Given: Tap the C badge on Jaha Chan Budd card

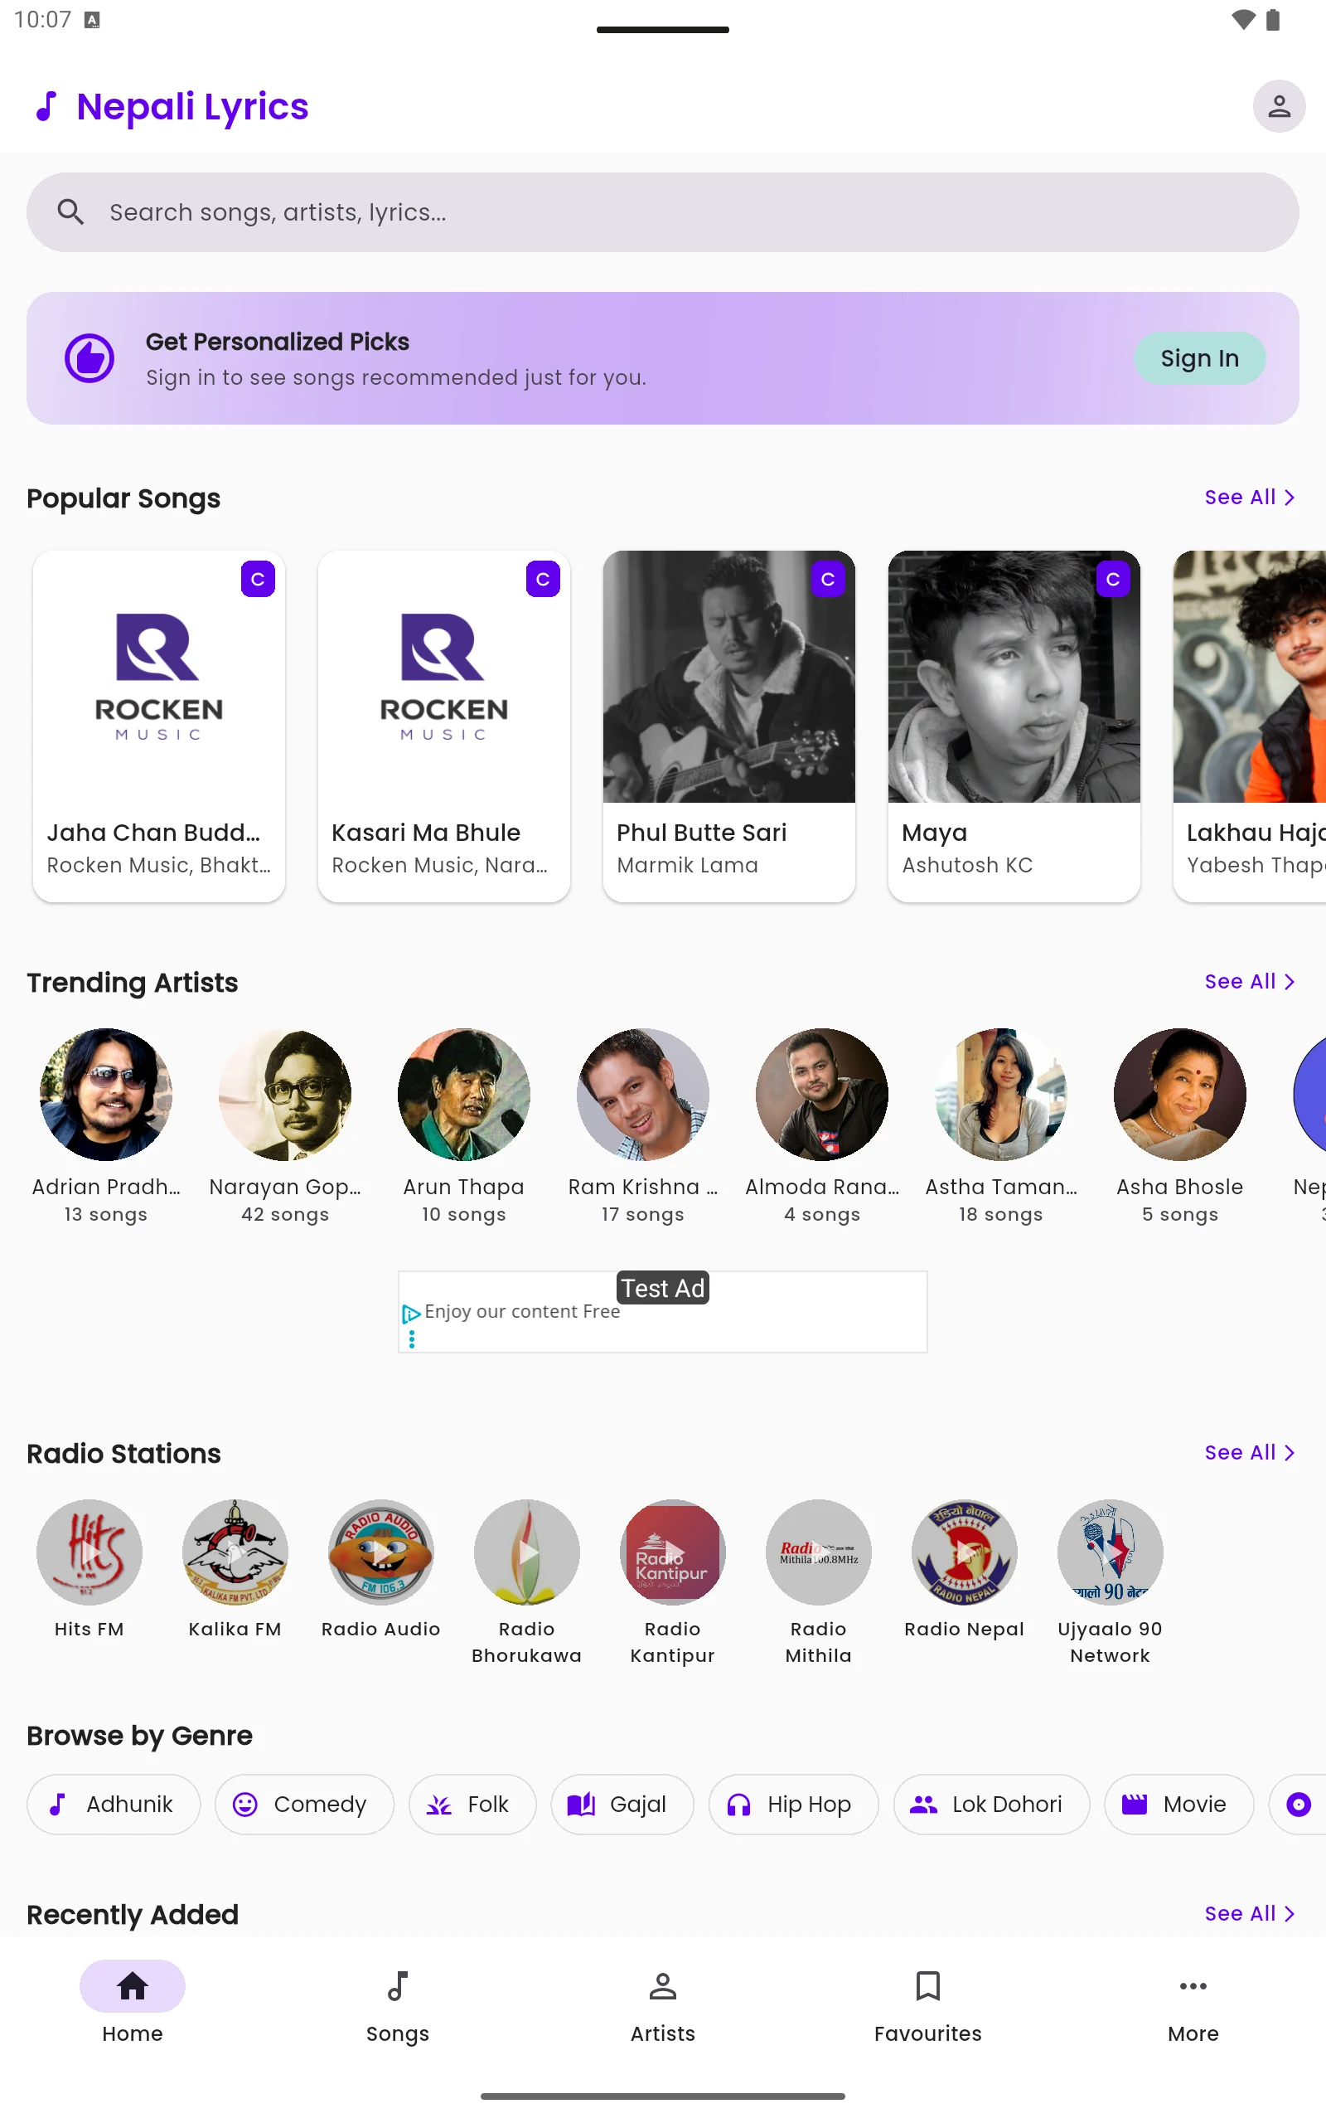Looking at the screenshot, I should point(258,579).
